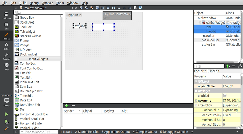Lay out horizontally in splitter

point(113,8)
